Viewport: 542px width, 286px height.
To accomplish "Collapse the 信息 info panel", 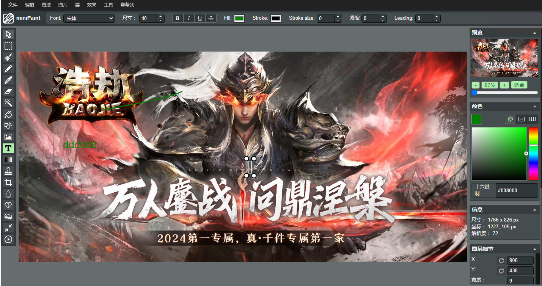I will [534, 209].
